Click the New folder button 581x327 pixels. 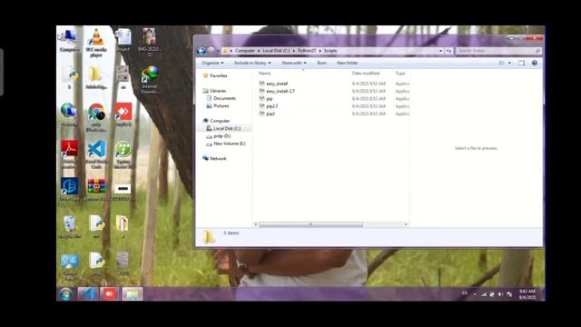click(347, 63)
